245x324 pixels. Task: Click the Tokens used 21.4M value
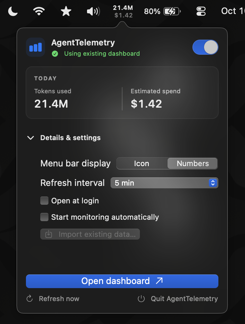(51, 104)
